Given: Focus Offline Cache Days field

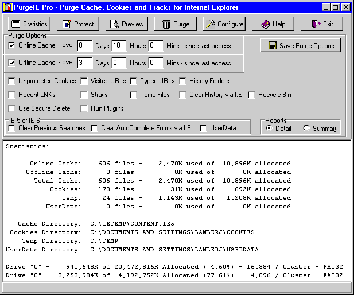Looking at the screenshot, I should (84, 63).
